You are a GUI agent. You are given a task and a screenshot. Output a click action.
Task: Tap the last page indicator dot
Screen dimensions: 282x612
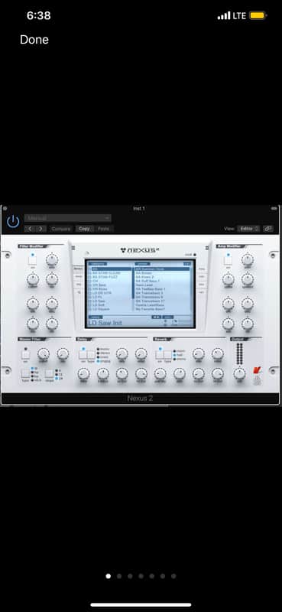[173, 576]
